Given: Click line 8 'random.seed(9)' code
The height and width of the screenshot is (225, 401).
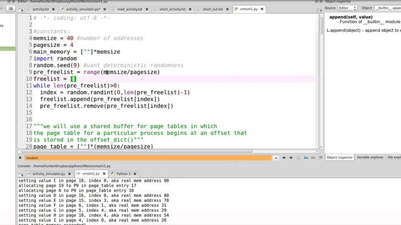Looking at the screenshot, I should coord(56,65).
